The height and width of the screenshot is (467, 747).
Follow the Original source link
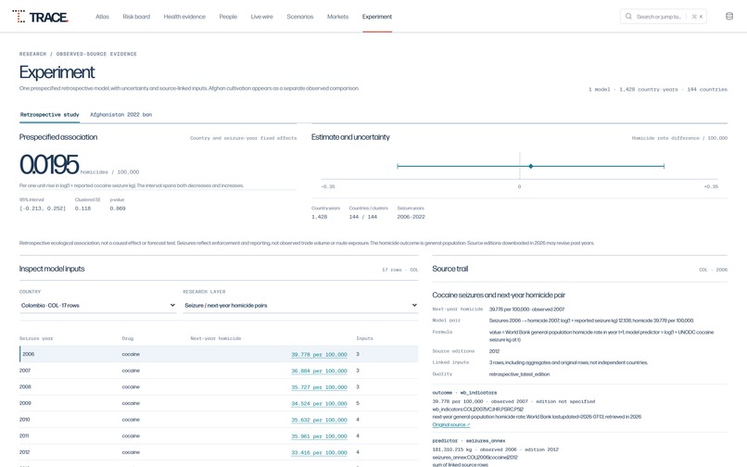[450, 424]
